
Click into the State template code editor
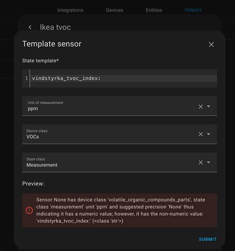[123, 78]
